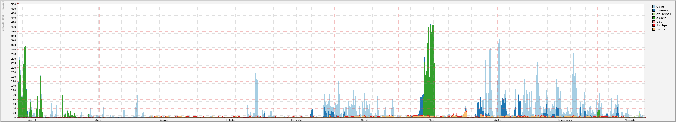This screenshot has width=676, height=122.
Task: Click the dune light-blue legend swatch
Action: [653, 6]
